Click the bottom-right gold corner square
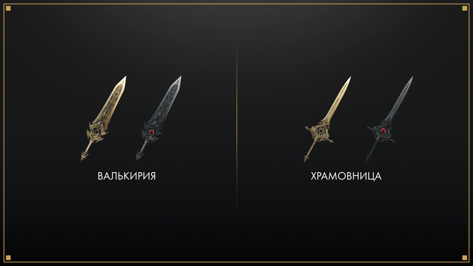 click(x=465, y=258)
